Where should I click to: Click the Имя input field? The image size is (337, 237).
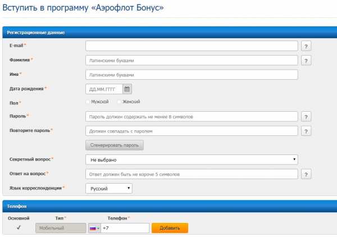click(191, 75)
